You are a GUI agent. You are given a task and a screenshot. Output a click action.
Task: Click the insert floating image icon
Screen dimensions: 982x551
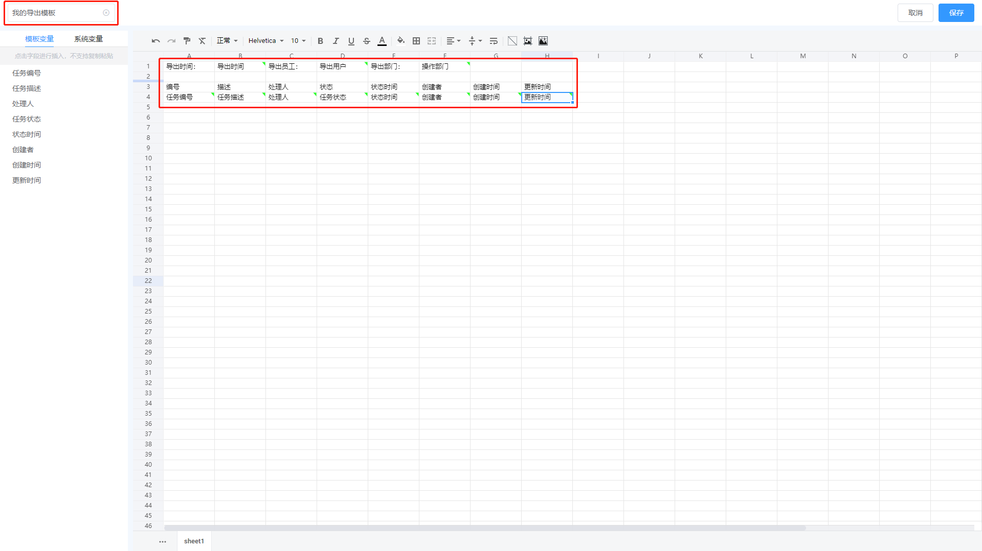528,41
